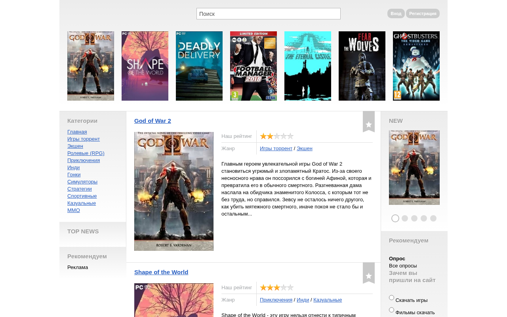This screenshot has height=317, width=507.
Task: Rate Shape of the World using the stars
Action: point(277,288)
